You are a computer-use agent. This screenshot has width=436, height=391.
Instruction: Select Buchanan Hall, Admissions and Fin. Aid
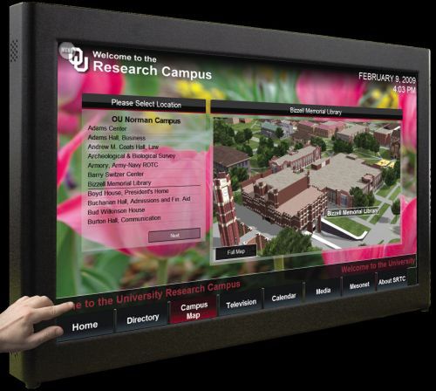(139, 201)
